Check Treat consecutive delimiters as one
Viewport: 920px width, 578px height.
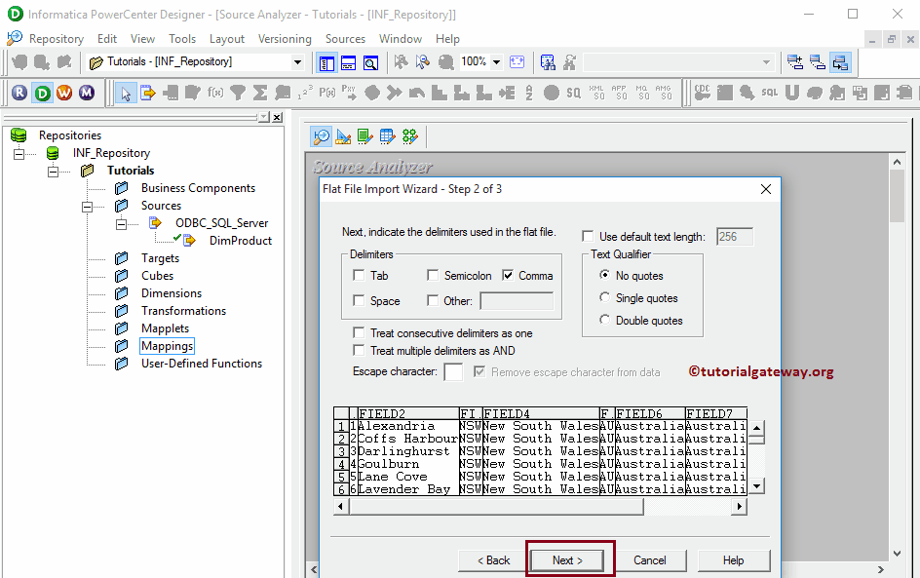(359, 332)
